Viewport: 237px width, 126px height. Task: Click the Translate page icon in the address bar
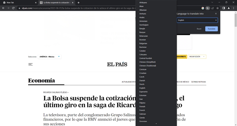click(x=208, y=8)
